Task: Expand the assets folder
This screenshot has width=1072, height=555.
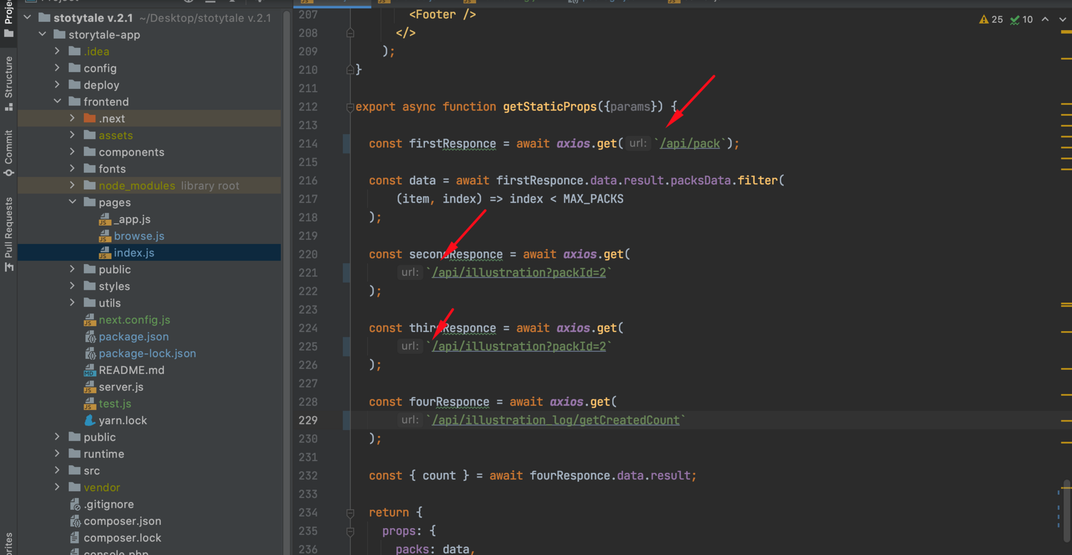Action: [73, 135]
